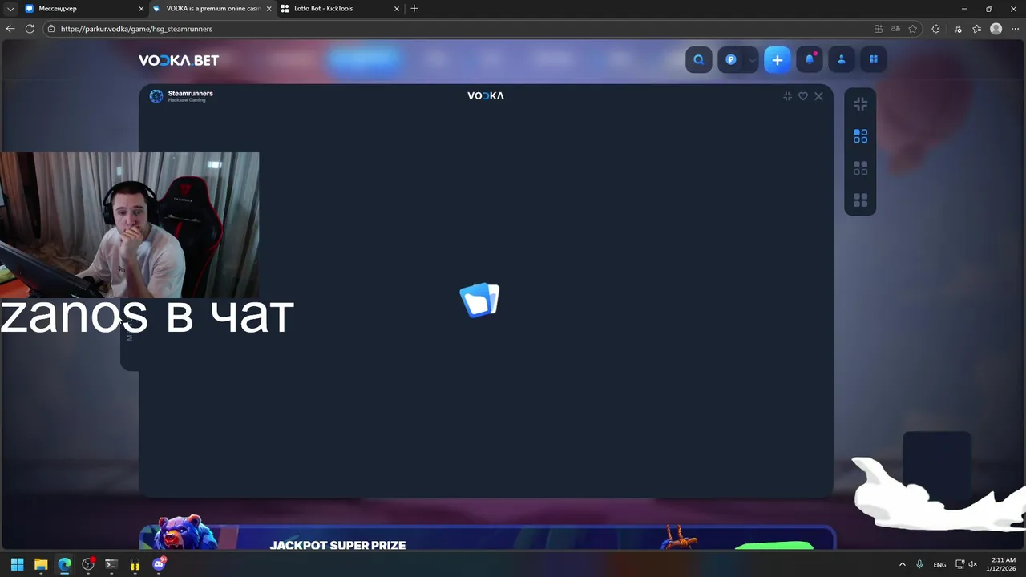Click the microphone tray icon
This screenshot has width=1026, height=577.
919,564
